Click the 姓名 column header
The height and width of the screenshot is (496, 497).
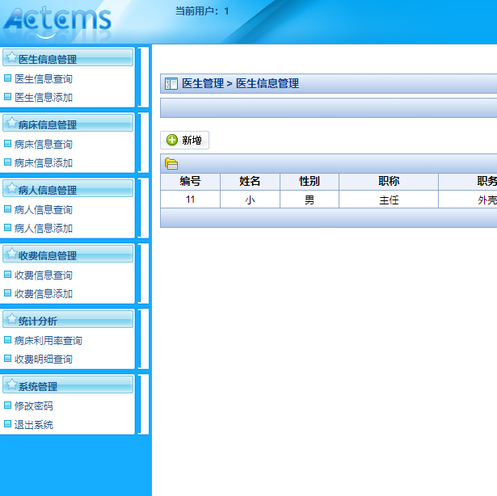coord(250,181)
